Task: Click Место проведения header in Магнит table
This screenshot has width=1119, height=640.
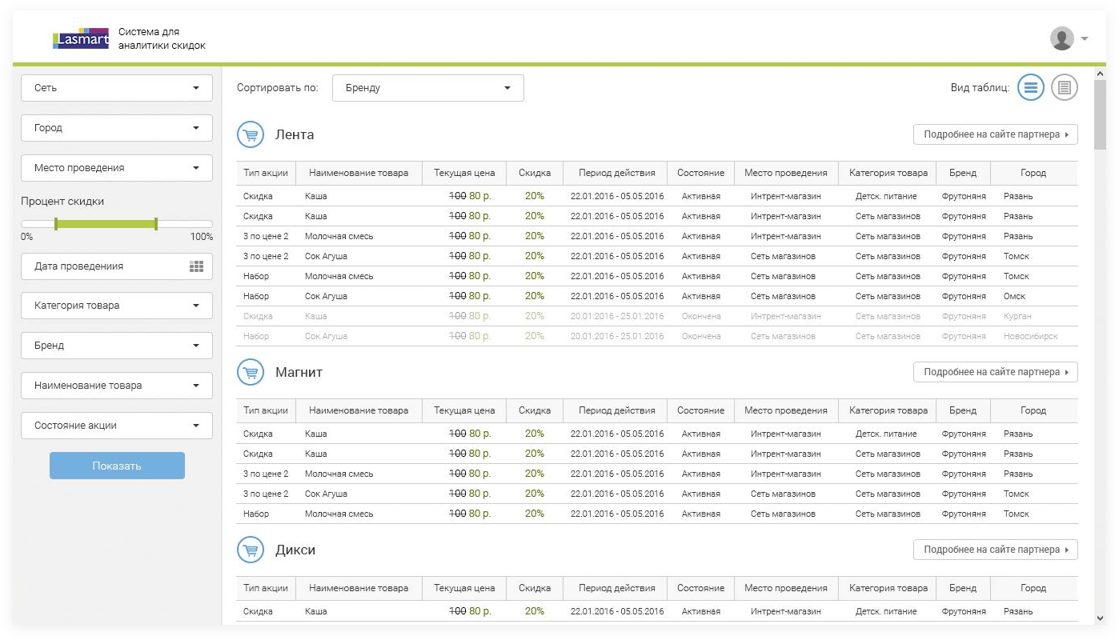Action: click(x=786, y=410)
